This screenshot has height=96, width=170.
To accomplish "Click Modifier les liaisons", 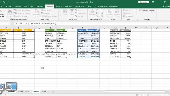I will (49, 16).
